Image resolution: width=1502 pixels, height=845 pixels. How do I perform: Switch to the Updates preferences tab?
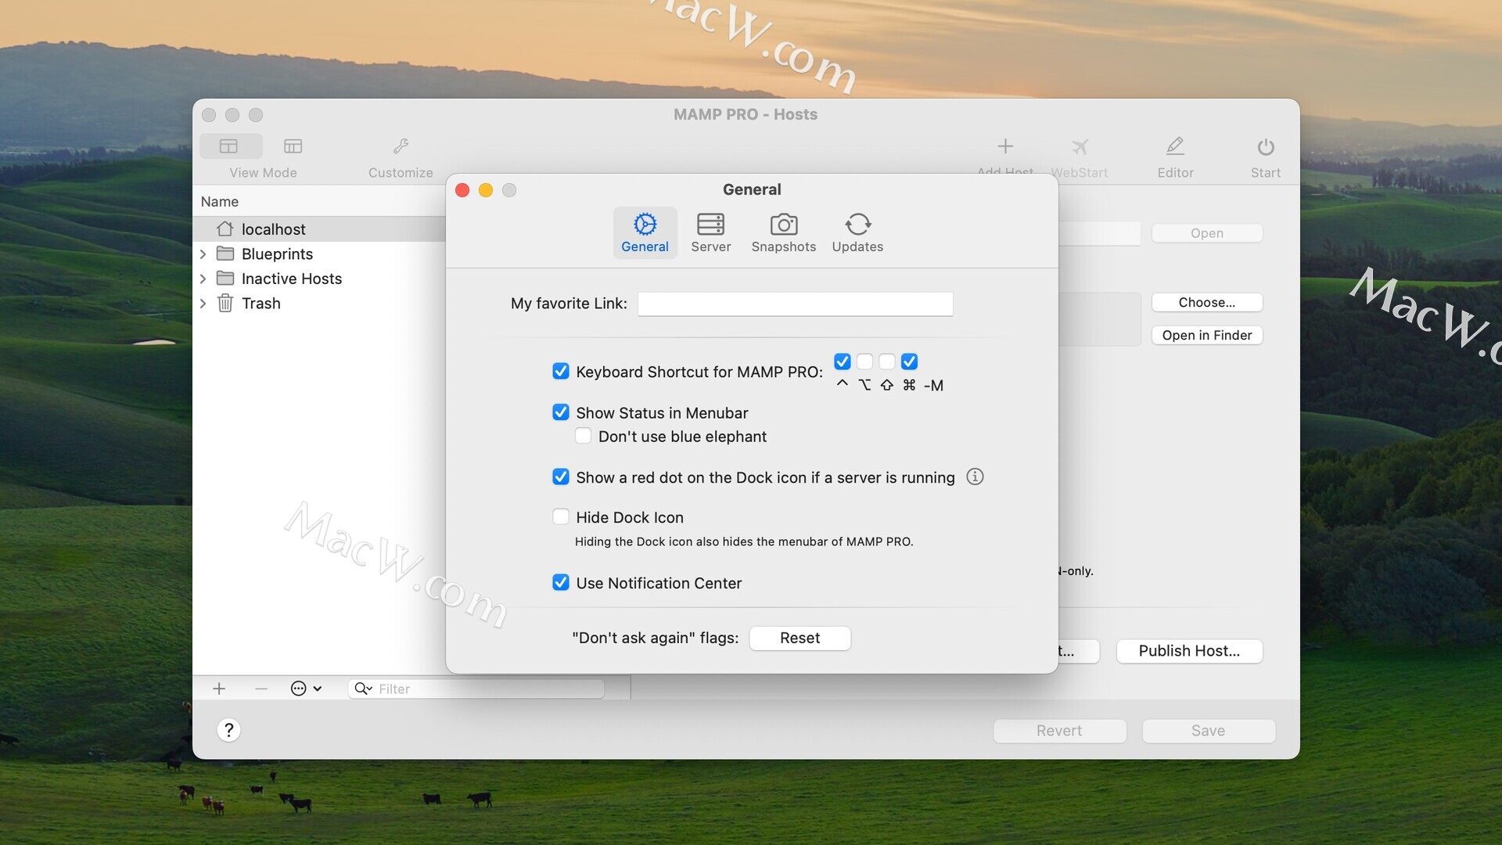tap(857, 232)
